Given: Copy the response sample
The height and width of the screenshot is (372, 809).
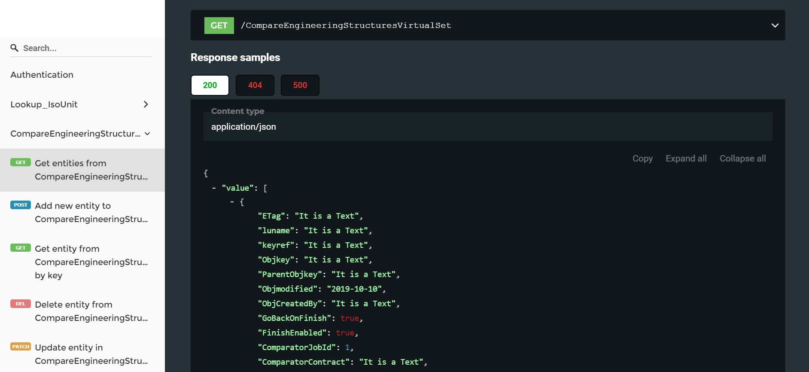Looking at the screenshot, I should [x=642, y=159].
